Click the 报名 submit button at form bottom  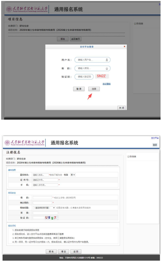point(51,251)
